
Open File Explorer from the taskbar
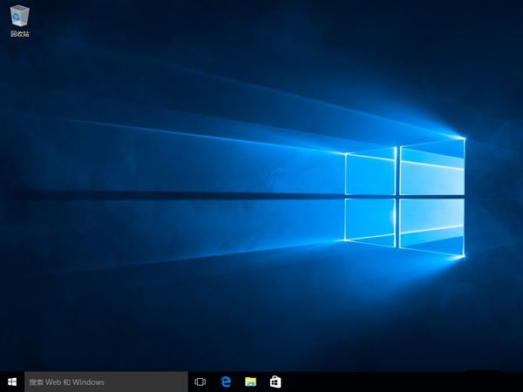pyautogui.click(x=250, y=382)
